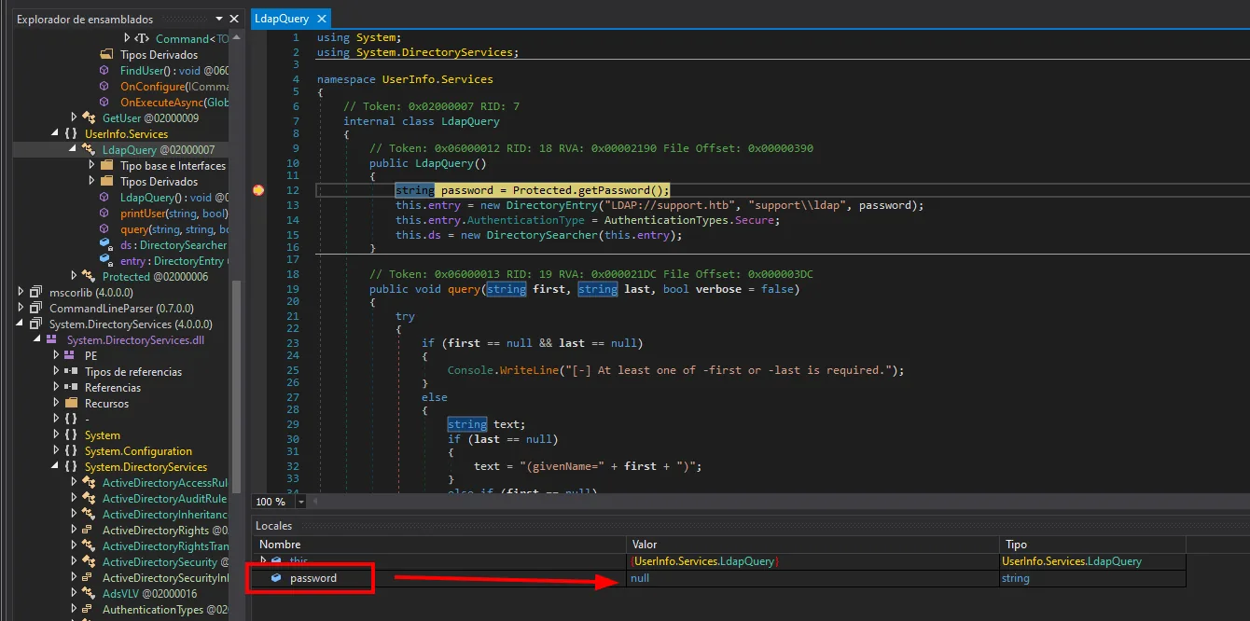1250x621 pixels.
Task: Click the Referencias node icon
Action: coord(71,388)
